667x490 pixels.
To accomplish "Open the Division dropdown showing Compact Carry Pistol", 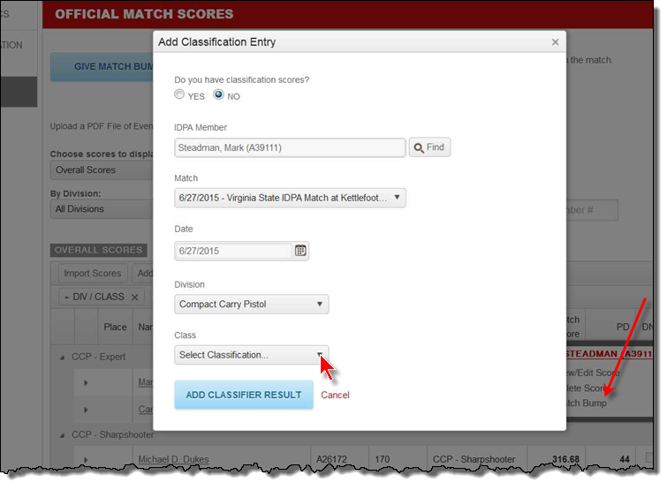I will pos(252,304).
